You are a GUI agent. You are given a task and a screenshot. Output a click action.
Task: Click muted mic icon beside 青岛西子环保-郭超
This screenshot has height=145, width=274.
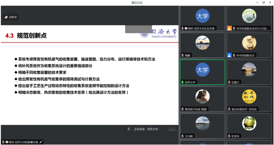(183, 109)
